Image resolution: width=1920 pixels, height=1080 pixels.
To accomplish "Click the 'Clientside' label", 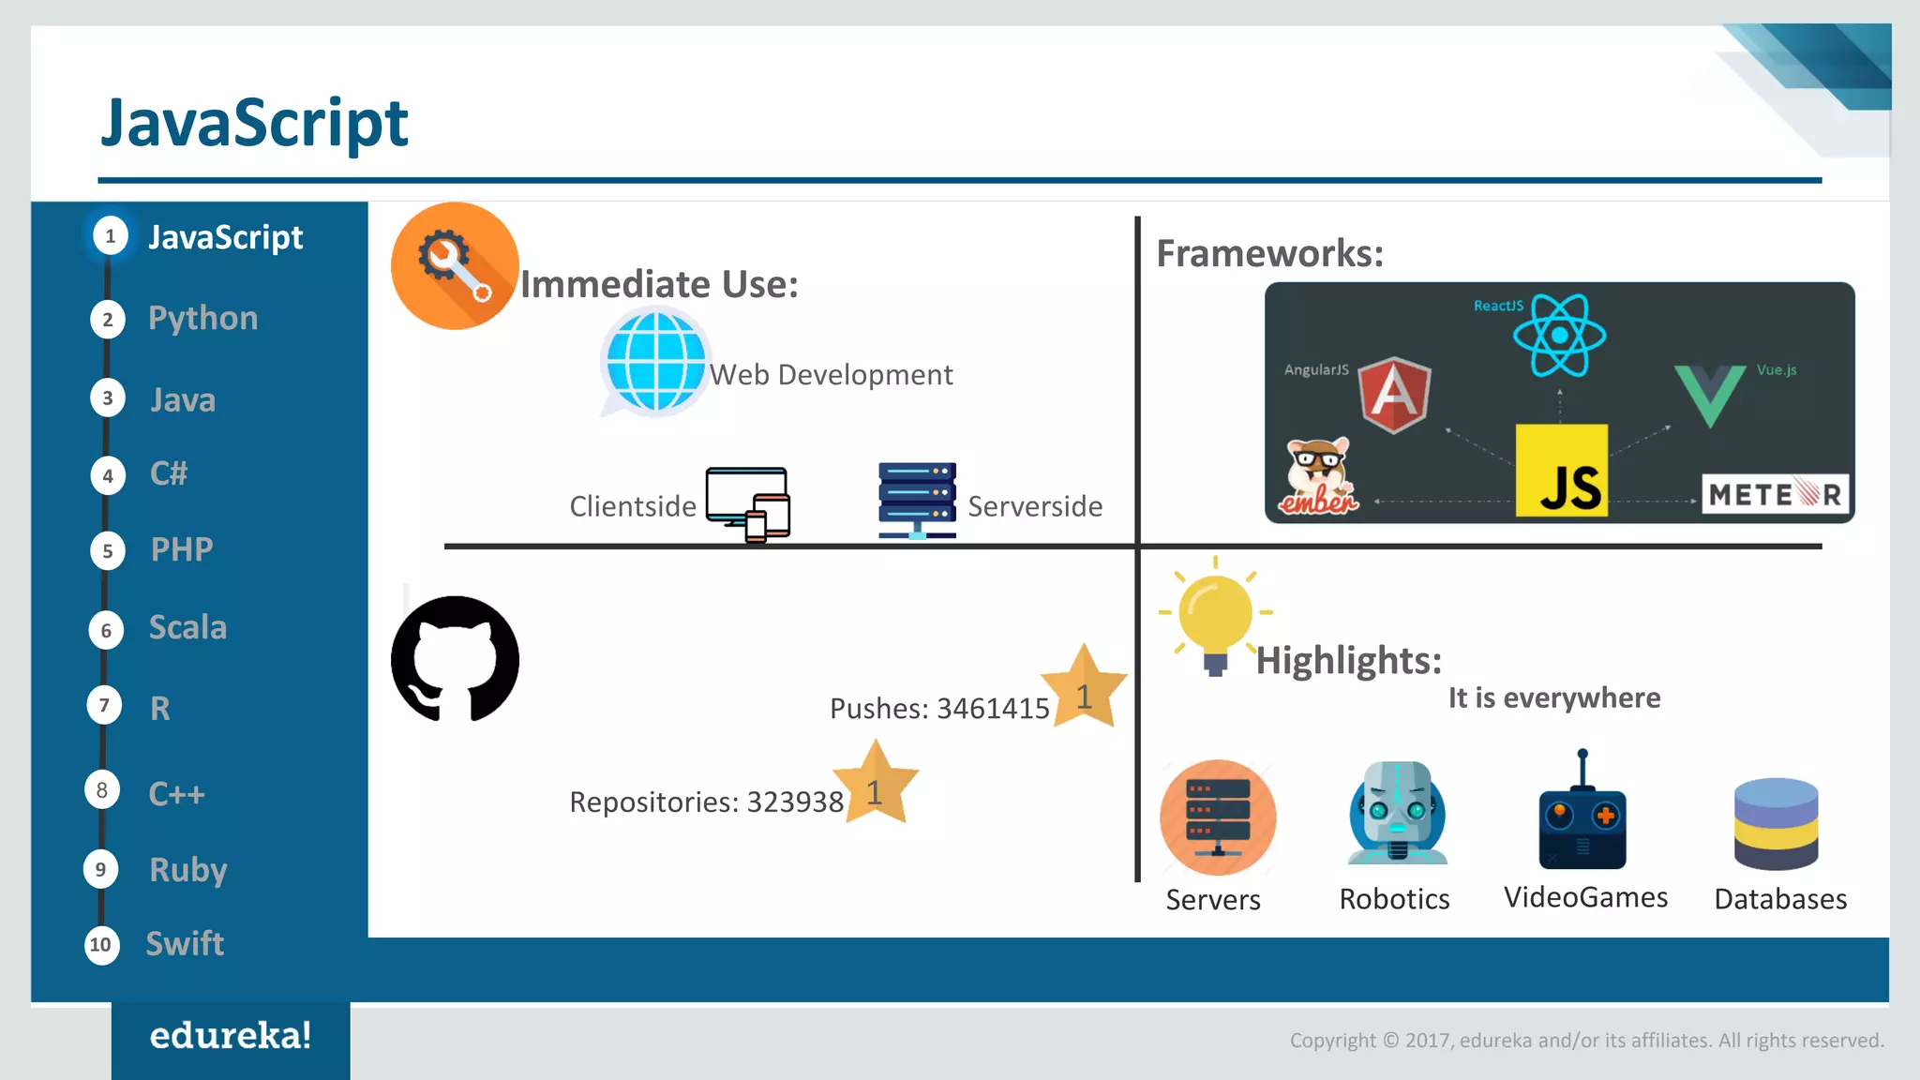I will tap(633, 506).
